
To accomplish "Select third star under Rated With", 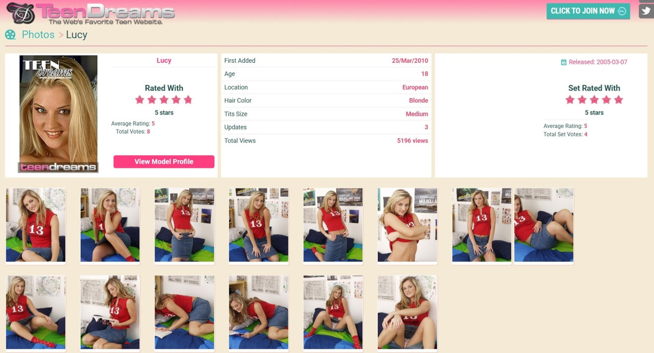I will click(164, 100).
